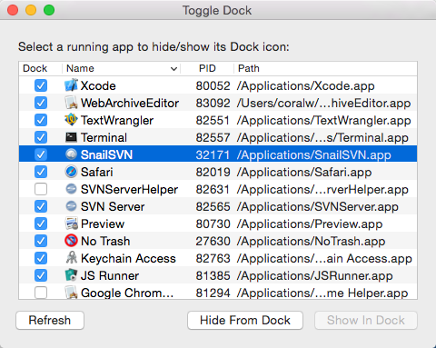Viewport: 436px width, 348px height.
Task: Click the Show In Dock button
Action: [366, 320]
